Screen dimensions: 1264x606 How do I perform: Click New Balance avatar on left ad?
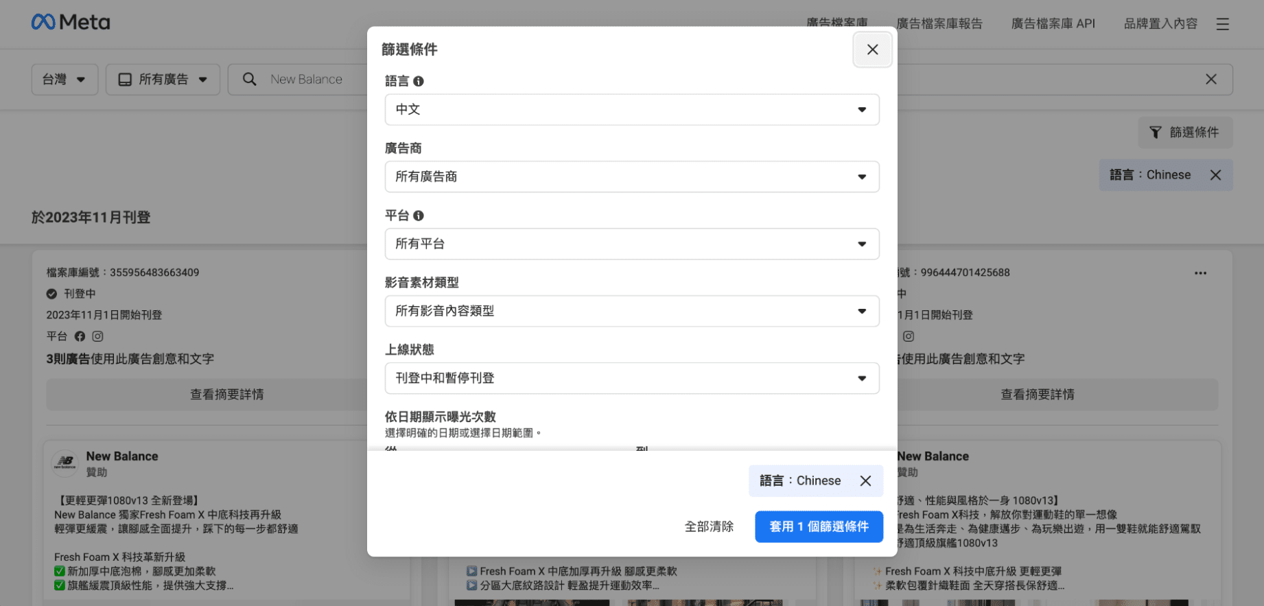click(x=65, y=464)
